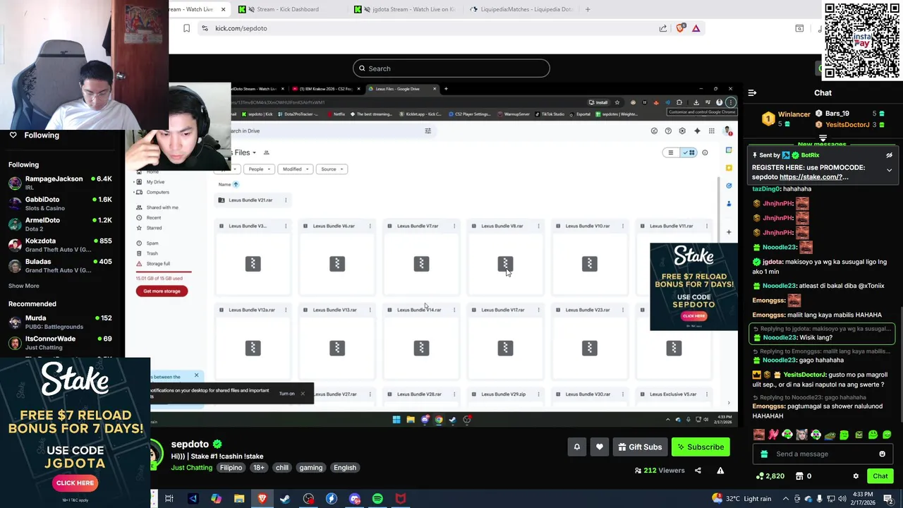
Task: Switch Drive to grid layout
Action: click(689, 152)
